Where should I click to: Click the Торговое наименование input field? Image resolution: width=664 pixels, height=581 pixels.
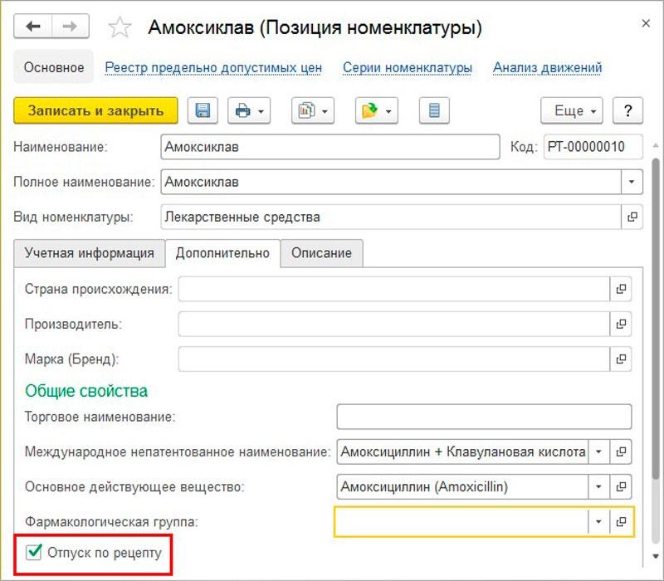click(484, 417)
